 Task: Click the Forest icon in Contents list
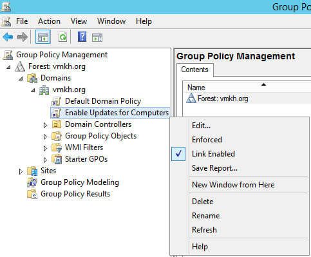pos(191,99)
